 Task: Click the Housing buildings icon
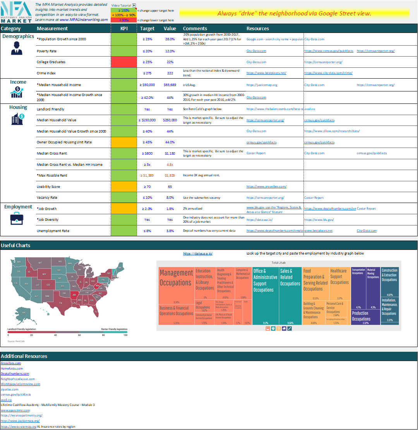(18, 119)
